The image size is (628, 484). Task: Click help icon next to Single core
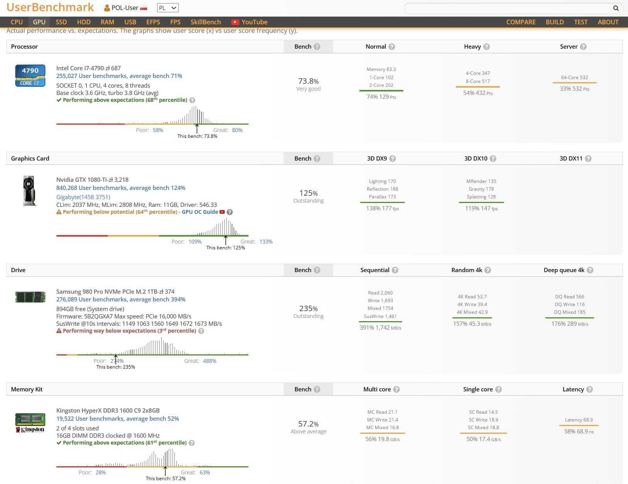498,389
